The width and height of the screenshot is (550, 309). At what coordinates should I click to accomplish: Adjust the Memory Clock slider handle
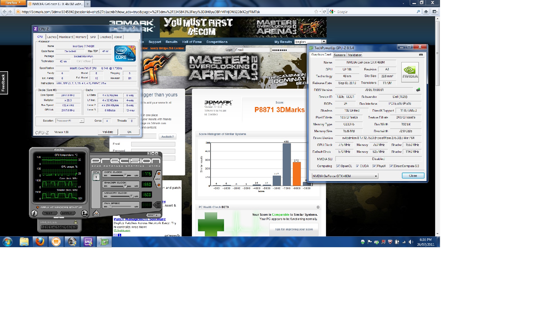(x=131, y=196)
